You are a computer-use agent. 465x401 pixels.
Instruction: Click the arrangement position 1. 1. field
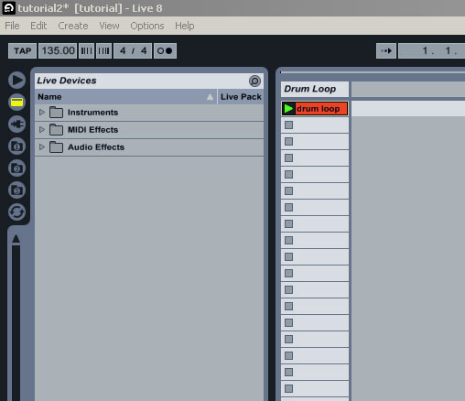(432, 50)
